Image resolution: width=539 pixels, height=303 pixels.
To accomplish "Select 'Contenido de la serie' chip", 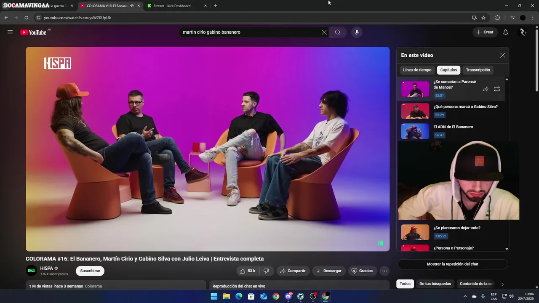I will [x=476, y=284].
